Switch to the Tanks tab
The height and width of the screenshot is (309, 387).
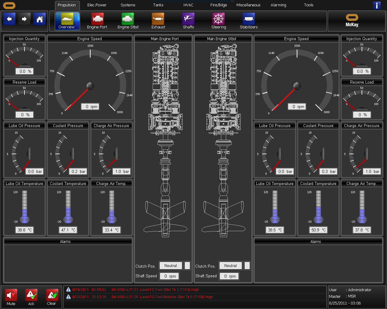tap(158, 5)
